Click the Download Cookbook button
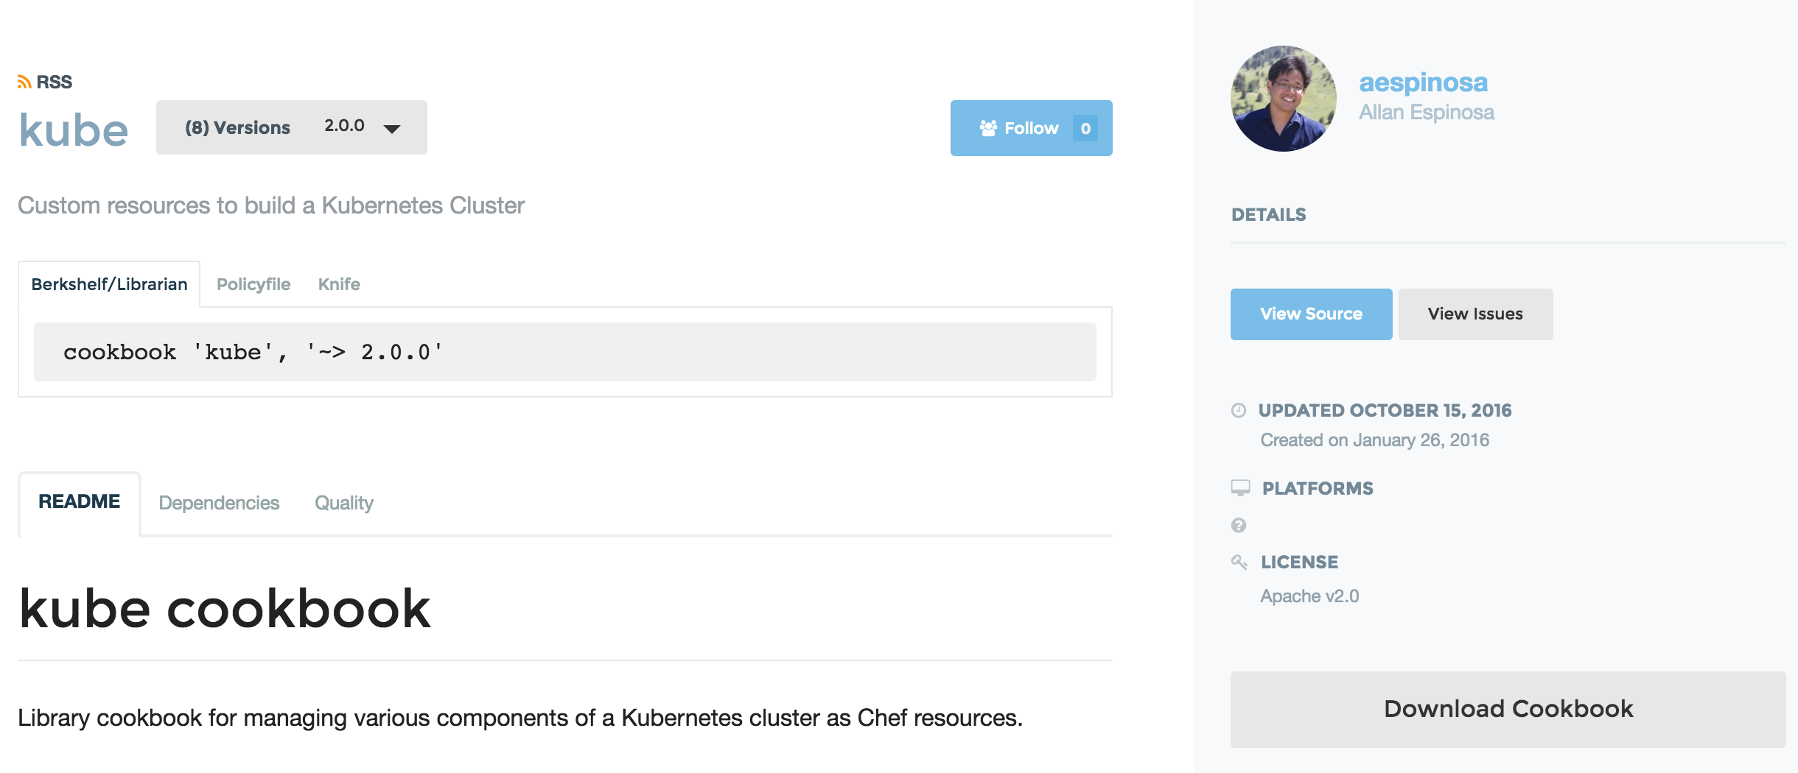The width and height of the screenshot is (1798, 773). (1508, 709)
